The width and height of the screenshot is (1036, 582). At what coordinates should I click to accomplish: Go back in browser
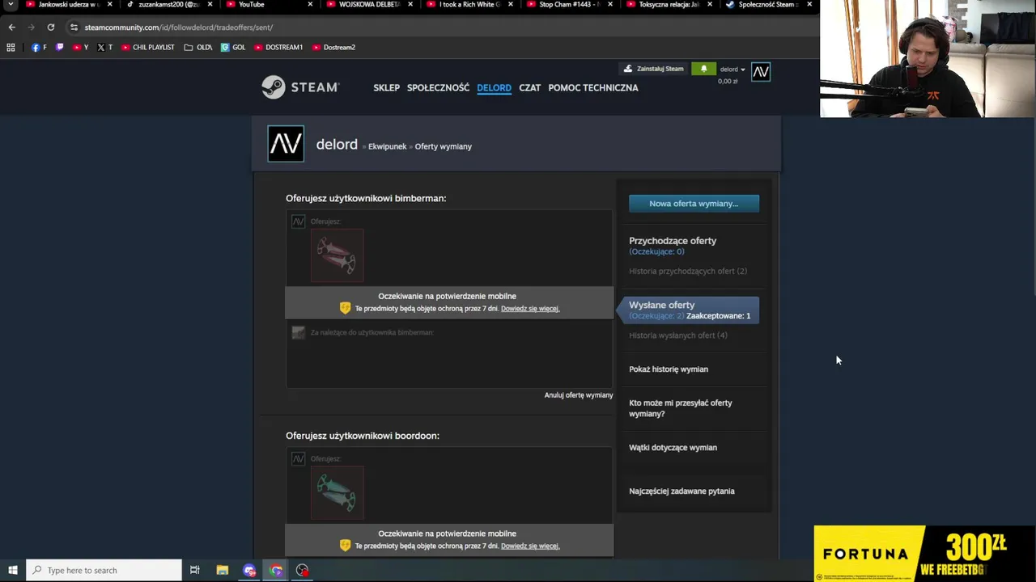point(11,27)
